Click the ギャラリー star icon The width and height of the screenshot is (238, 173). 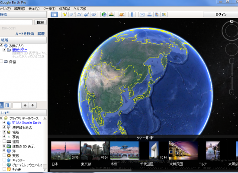pos(9,160)
